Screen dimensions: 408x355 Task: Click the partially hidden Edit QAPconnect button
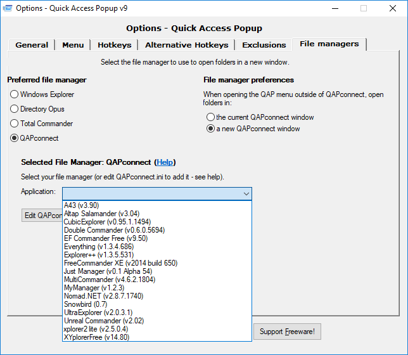point(42,216)
